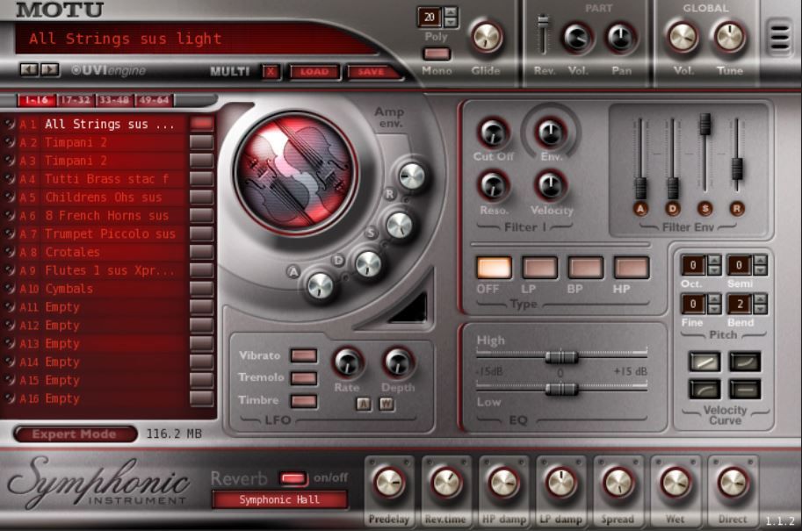Click the strings instrument image display
This screenshot has height=531, width=802.
click(x=296, y=174)
